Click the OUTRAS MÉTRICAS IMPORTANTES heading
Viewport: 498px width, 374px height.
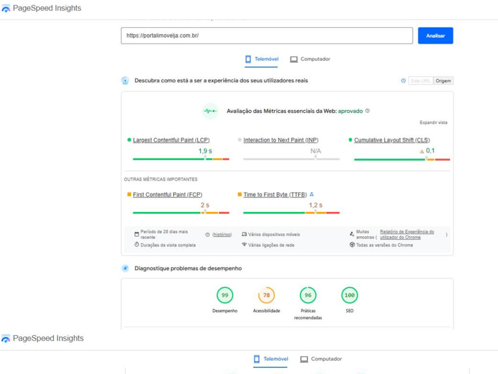click(161, 180)
